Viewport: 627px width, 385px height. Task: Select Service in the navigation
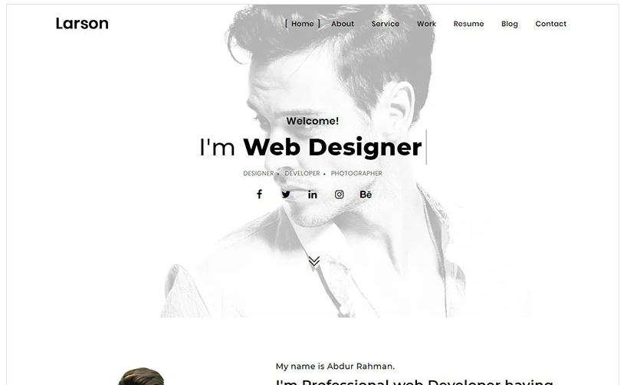[x=385, y=24]
